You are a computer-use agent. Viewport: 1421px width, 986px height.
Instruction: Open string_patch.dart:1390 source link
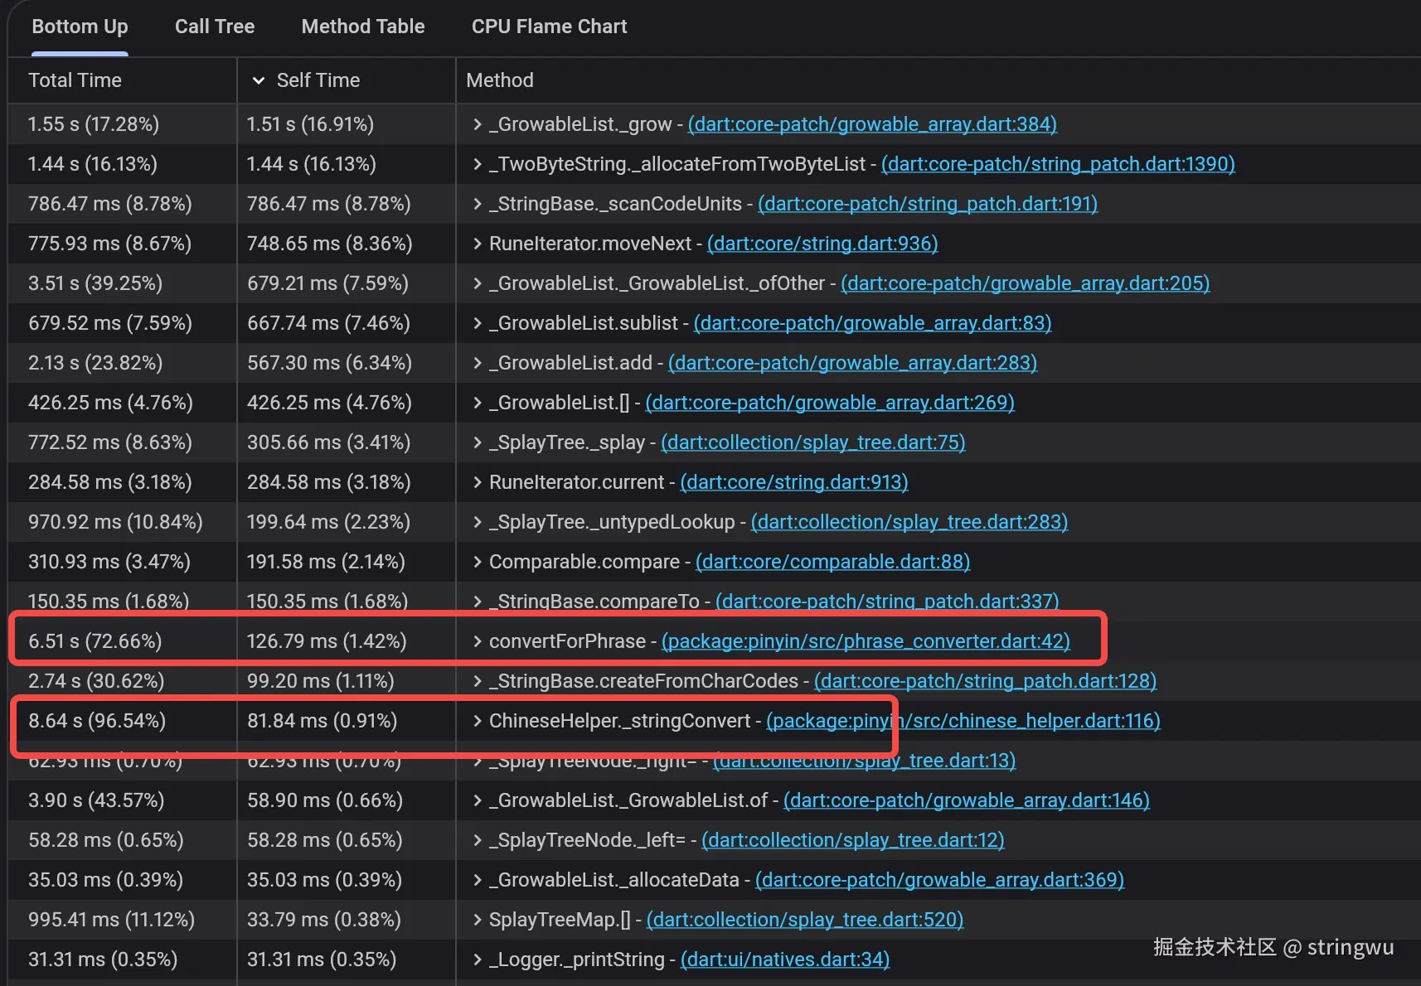(1058, 164)
